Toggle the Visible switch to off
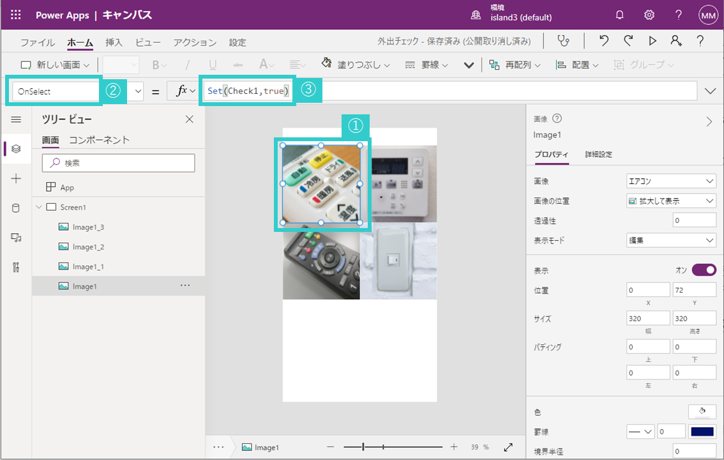The width and height of the screenshot is (724, 460). point(704,270)
